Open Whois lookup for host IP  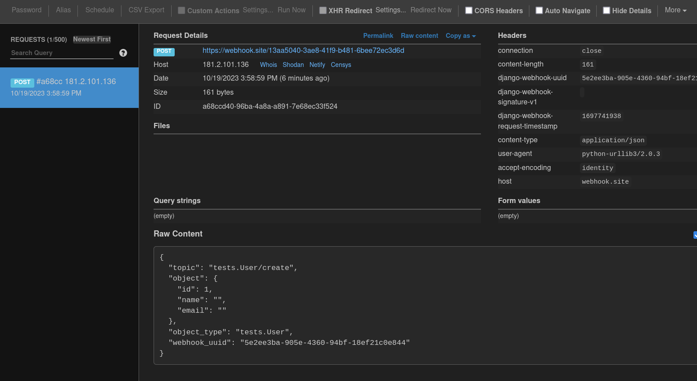pyautogui.click(x=268, y=65)
